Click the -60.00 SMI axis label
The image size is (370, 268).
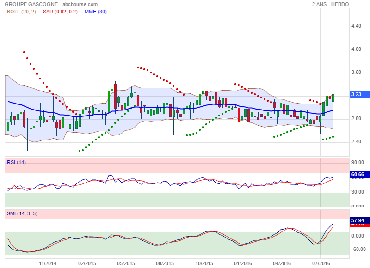tap(358, 250)
